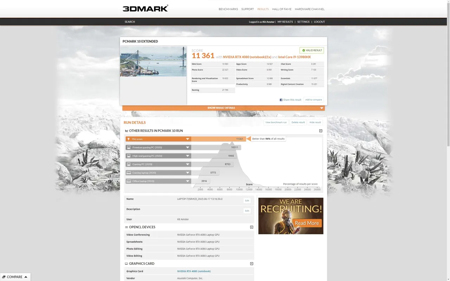Click the Intel Core i9-13980HX link in score header
450x281 pixels.
[x=295, y=57]
